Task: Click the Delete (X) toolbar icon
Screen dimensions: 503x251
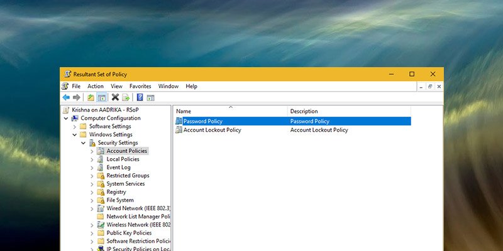Action: click(115, 97)
